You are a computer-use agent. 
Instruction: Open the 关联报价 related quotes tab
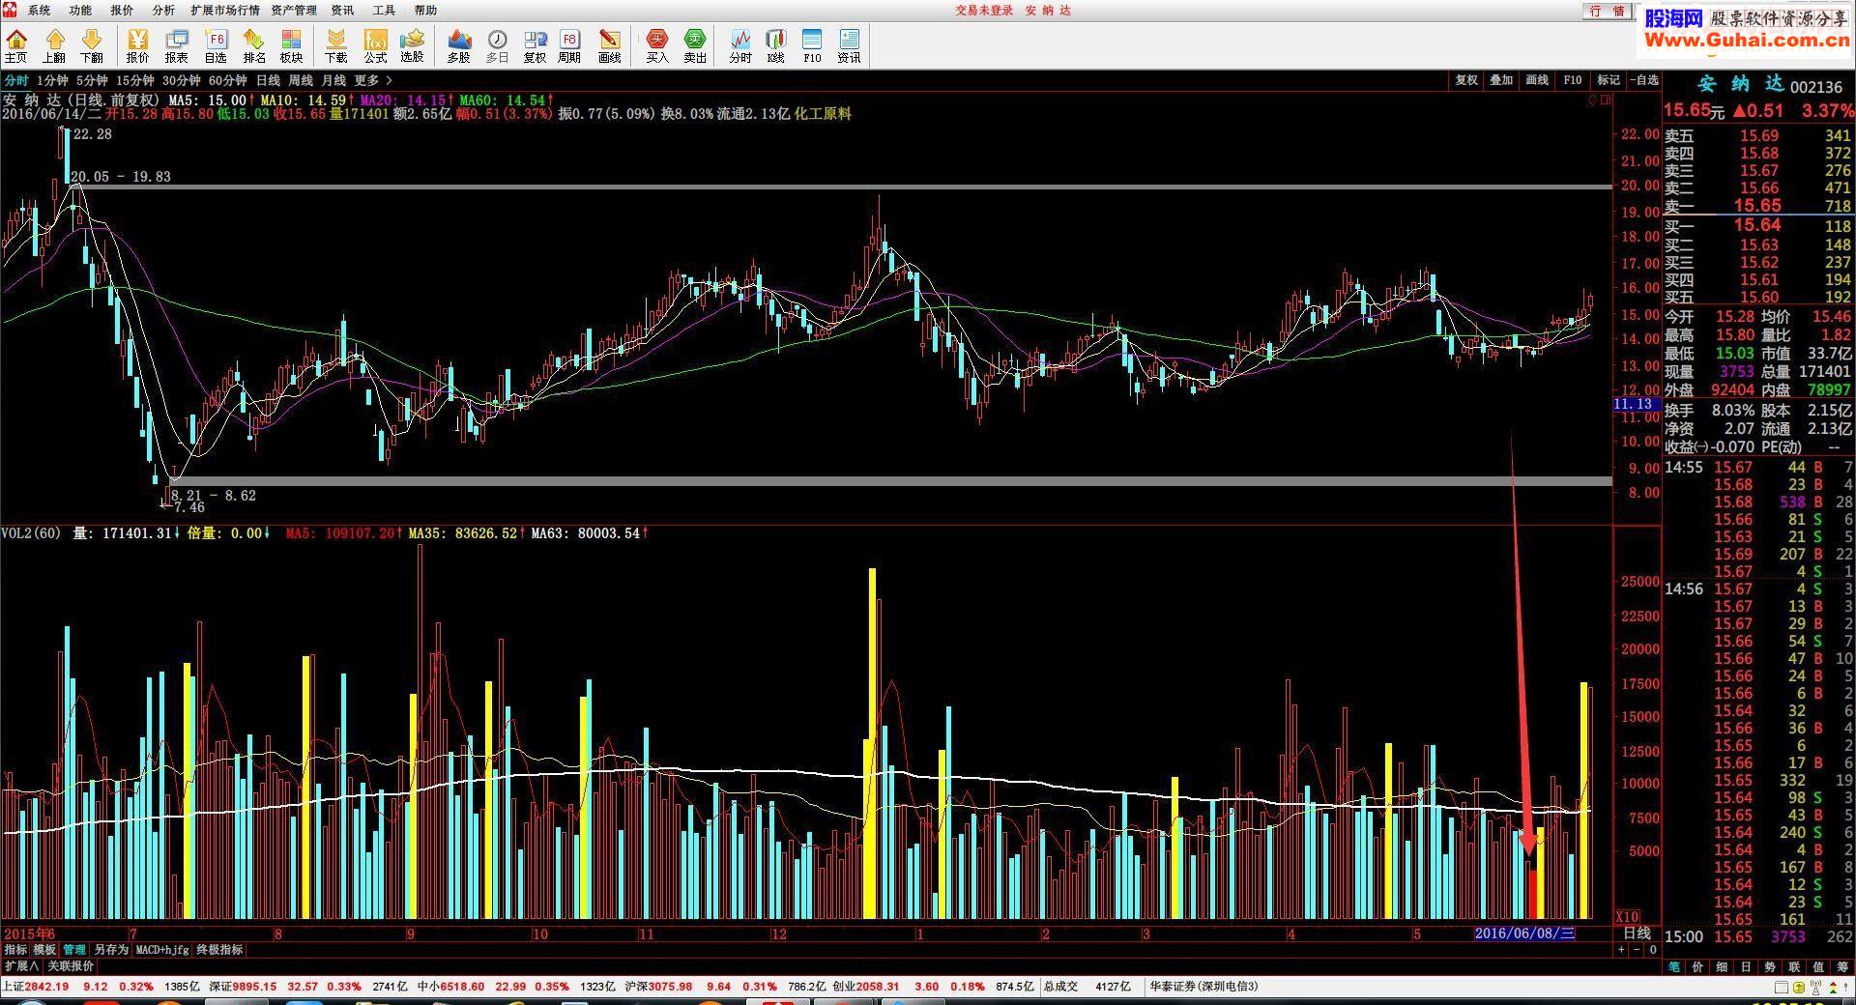coord(71,966)
